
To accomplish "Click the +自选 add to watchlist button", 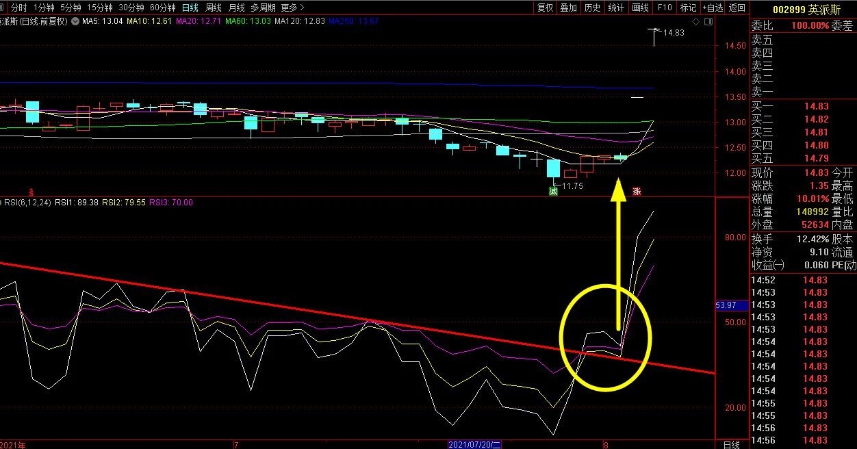I will click(x=712, y=8).
